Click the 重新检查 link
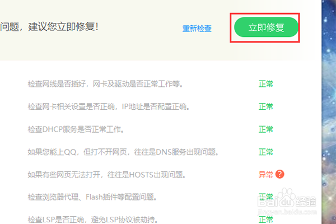The height and width of the screenshot is (224, 336). point(197,29)
